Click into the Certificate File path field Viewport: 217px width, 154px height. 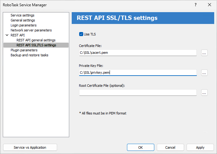click(138, 53)
